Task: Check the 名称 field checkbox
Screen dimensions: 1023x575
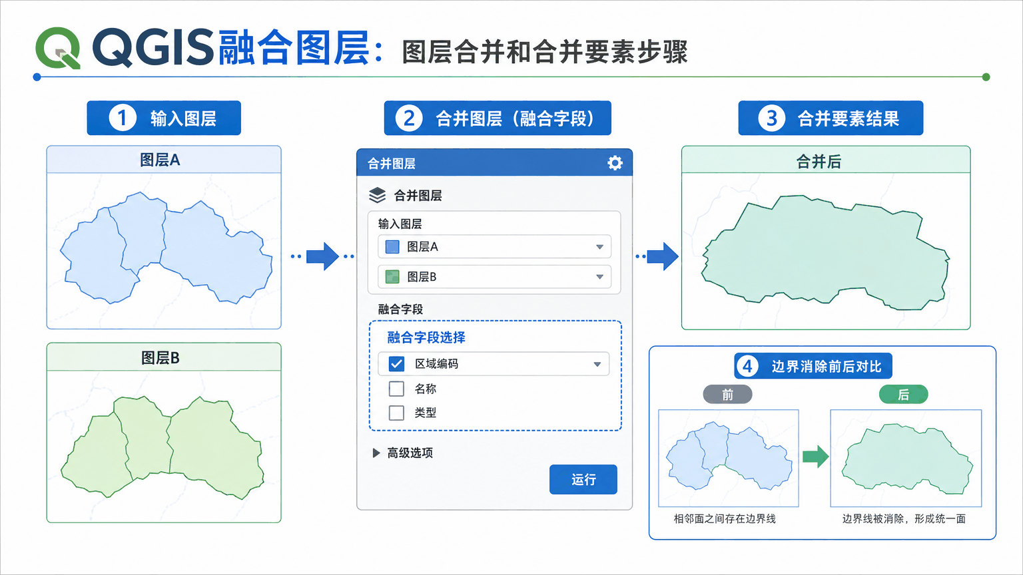Action: 396,389
